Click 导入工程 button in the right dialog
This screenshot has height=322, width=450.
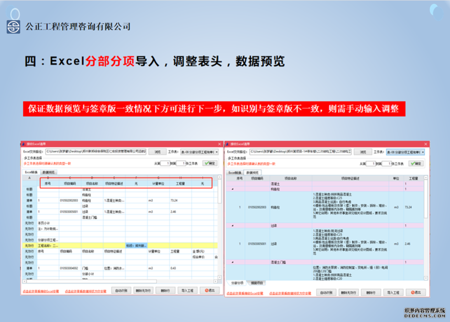[x=393, y=291]
